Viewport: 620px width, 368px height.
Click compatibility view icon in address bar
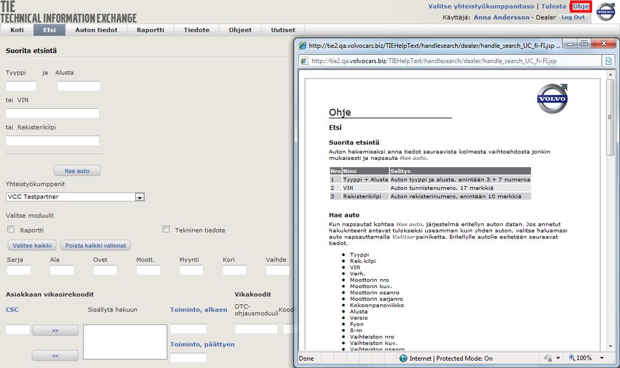(x=608, y=61)
